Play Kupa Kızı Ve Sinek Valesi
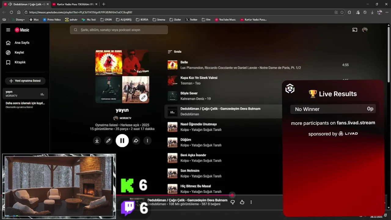 (199, 78)
